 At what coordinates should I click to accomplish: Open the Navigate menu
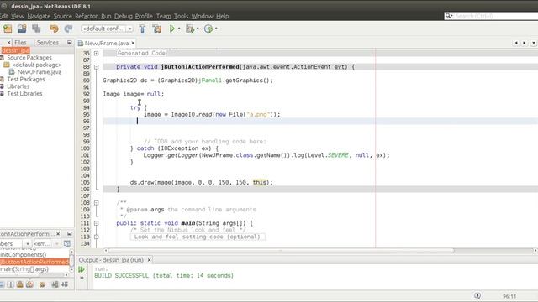click(39, 16)
